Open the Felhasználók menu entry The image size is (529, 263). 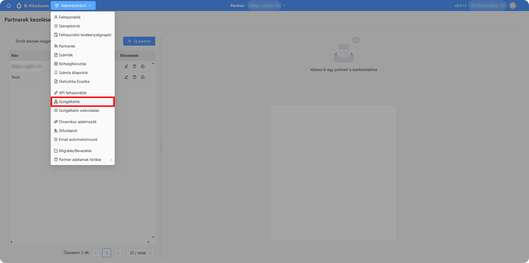(x=83, y=17)
